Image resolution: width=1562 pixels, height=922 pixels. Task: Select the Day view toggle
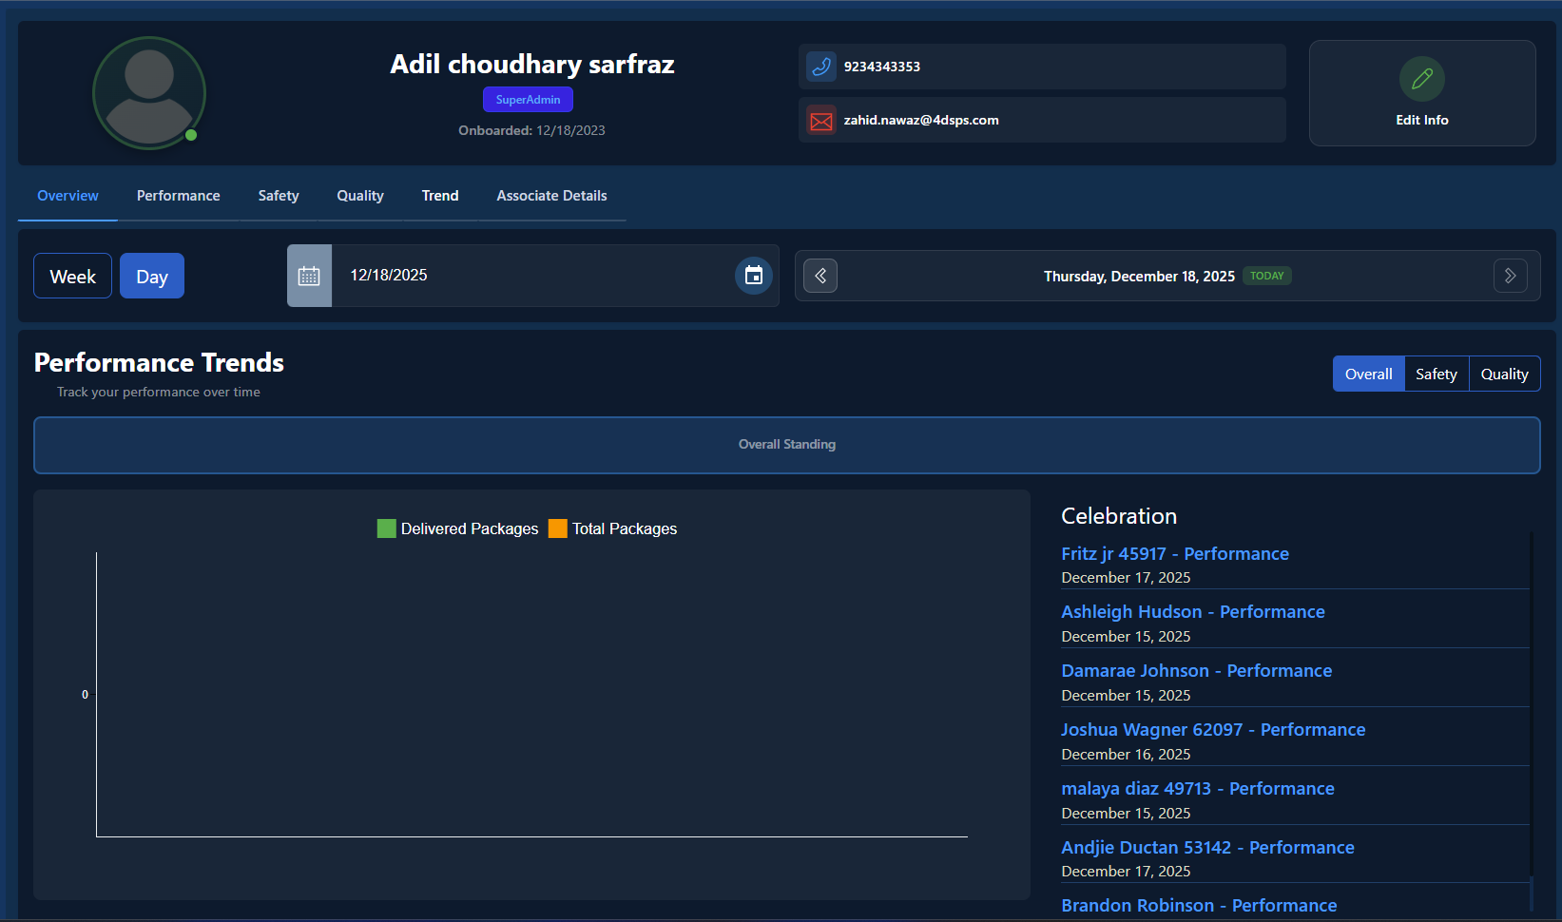coord(152,277)
